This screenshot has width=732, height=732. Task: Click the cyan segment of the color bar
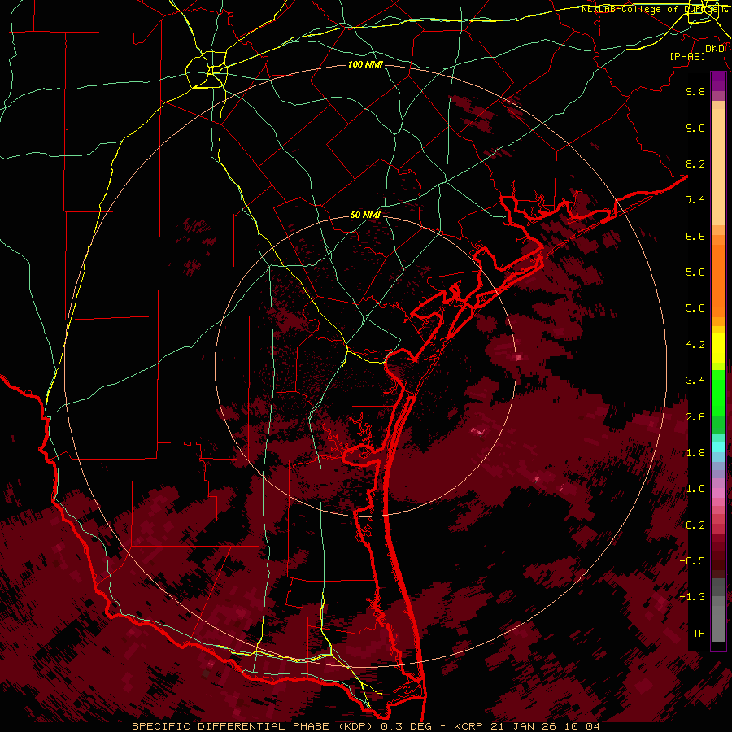click(x=718, y=447)
